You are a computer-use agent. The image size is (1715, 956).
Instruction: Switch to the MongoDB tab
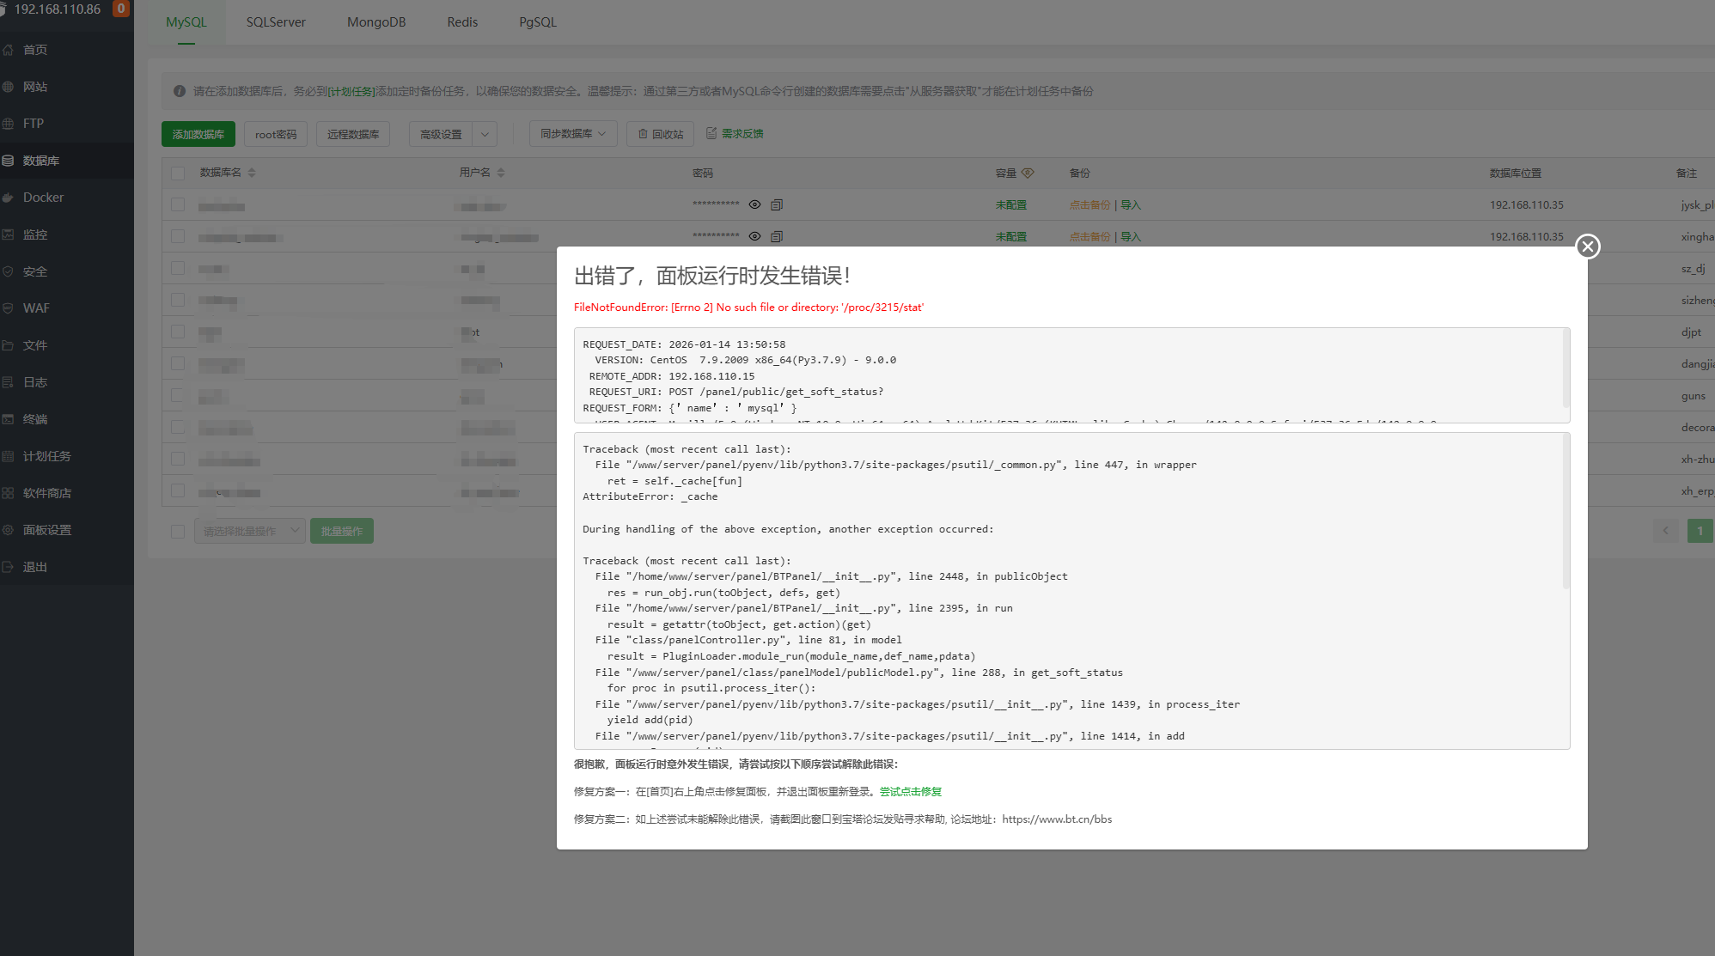pos(376,22)
